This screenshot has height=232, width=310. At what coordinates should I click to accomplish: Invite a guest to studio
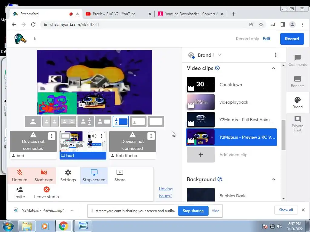point(20,193)
